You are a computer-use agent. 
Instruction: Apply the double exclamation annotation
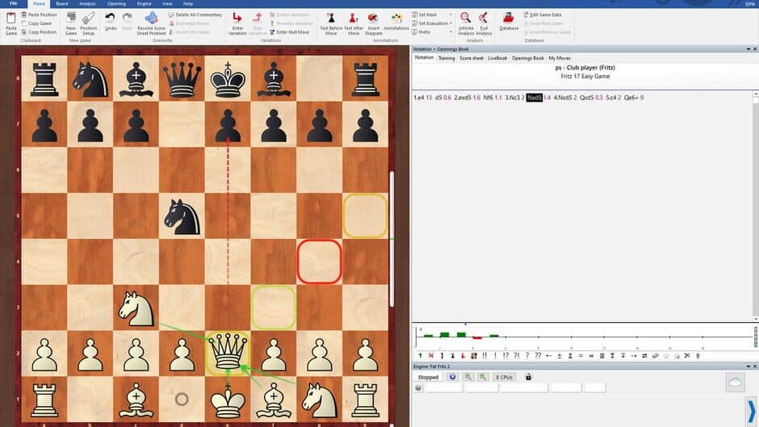(x=484, y=356)
